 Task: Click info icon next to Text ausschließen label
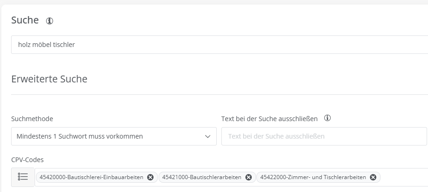pyautogui.click(x=327, y=118)
